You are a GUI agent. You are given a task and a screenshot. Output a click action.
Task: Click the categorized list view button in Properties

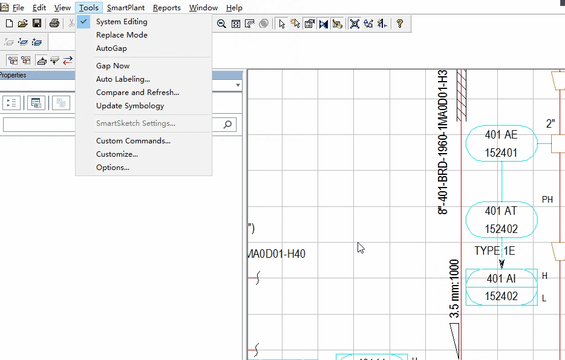click(11, 103)
